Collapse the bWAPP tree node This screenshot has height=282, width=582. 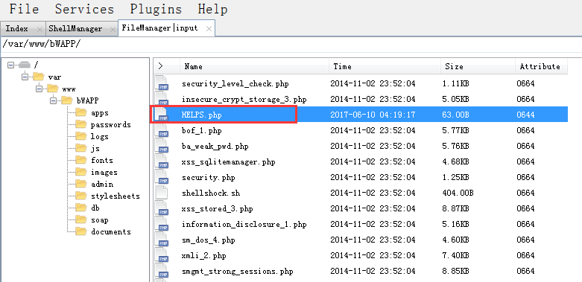[54, 100]
